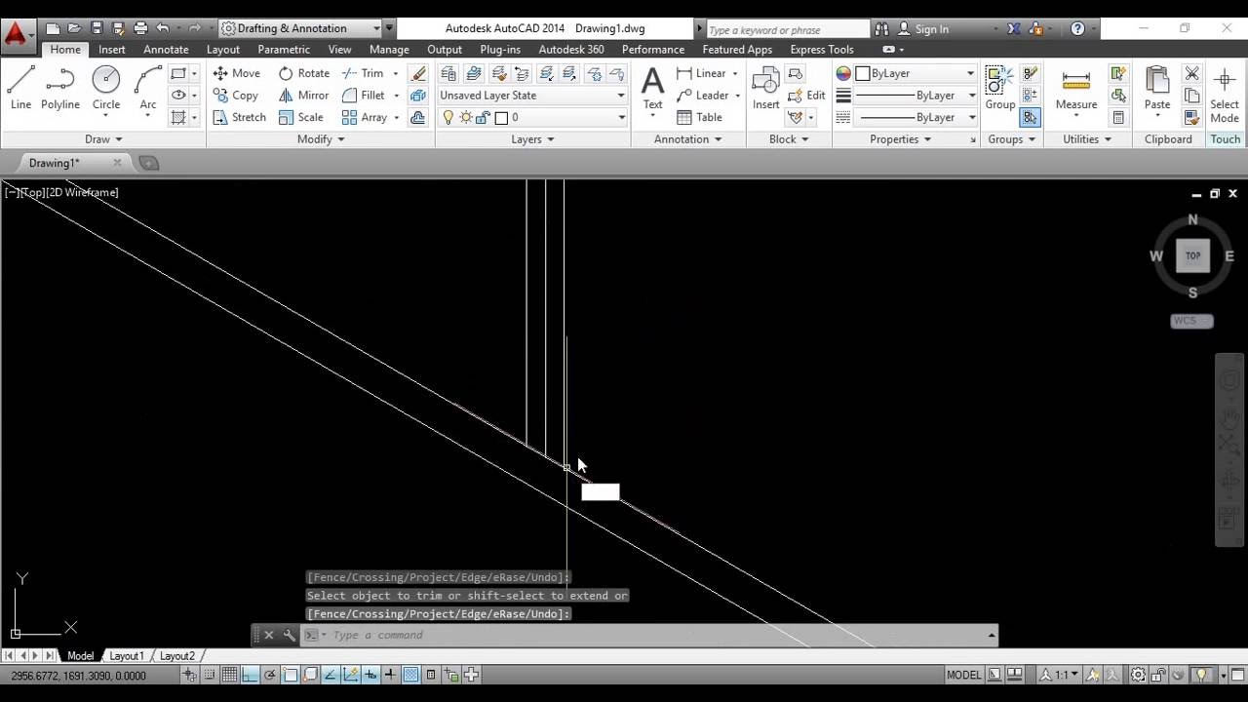Activate the Scale tool
1248x702 pixels.
[301, 117]
